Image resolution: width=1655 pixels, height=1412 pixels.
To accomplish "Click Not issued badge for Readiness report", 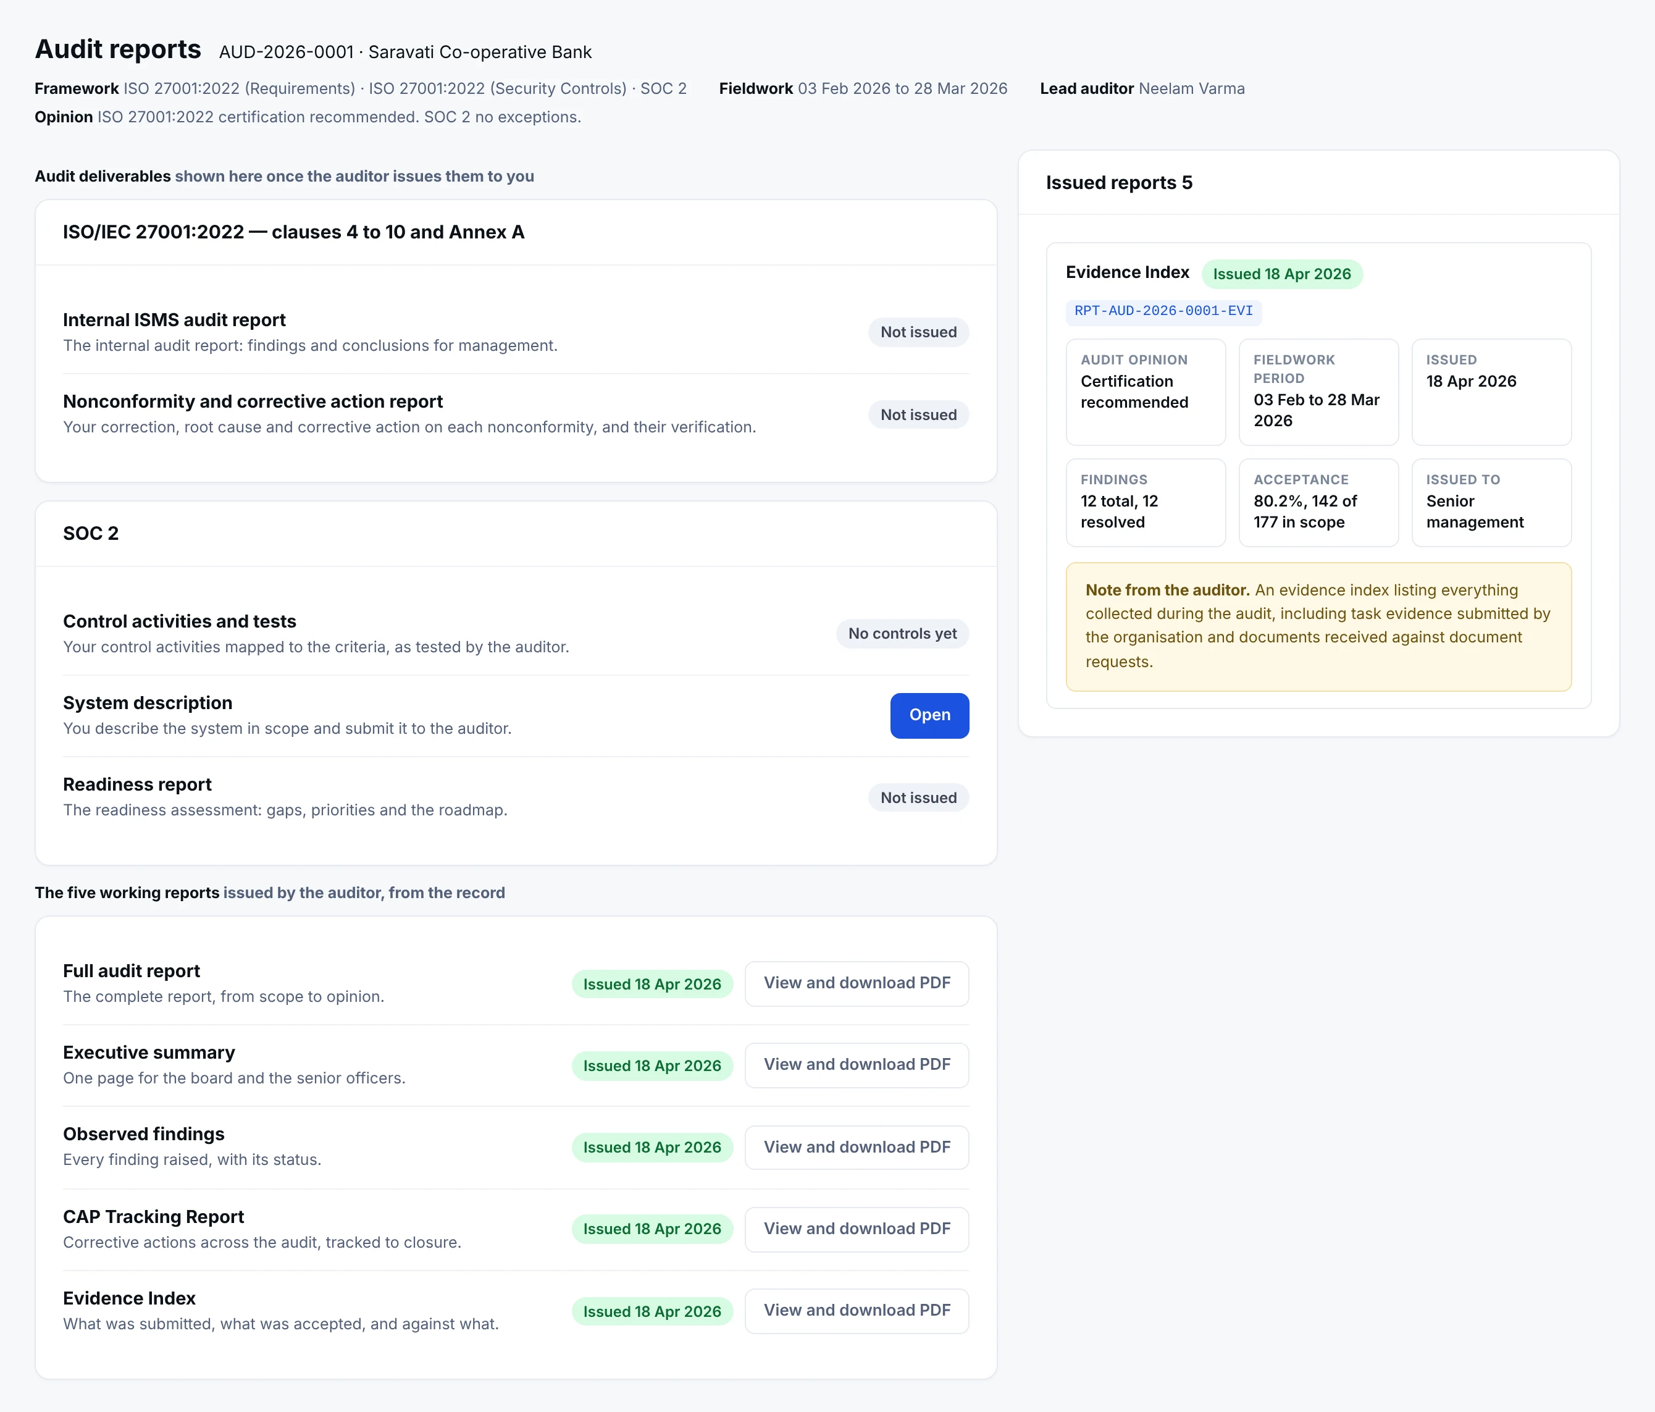I will pos(918,797).
